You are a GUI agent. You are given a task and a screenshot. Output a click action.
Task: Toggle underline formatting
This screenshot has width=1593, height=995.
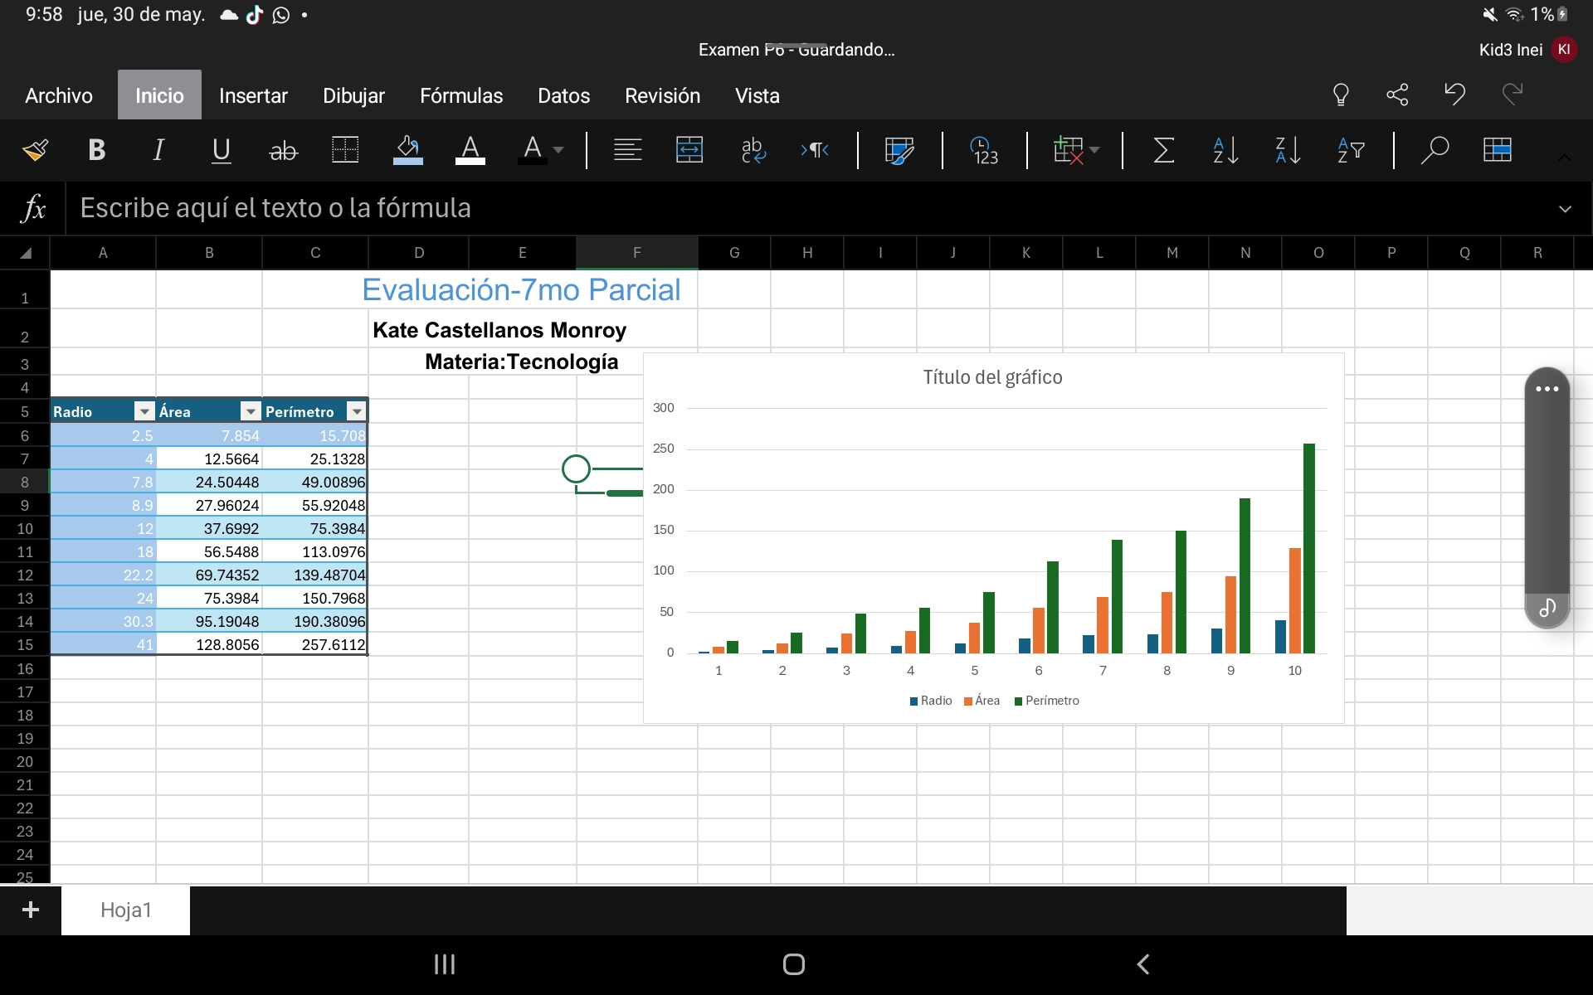tap(221, 150)
